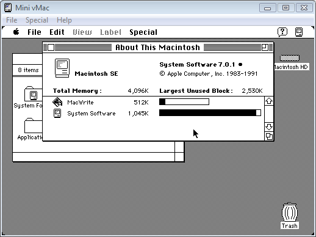Click the Mini vMac app icon in title bar
This screenshot has height=237, width=316.
click(x=8, y=8)
